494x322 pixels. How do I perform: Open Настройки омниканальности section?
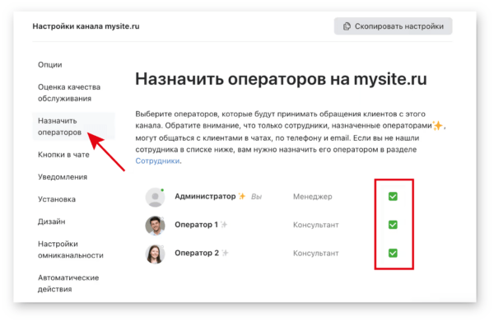pyautogui.click(x=71, y=250)
